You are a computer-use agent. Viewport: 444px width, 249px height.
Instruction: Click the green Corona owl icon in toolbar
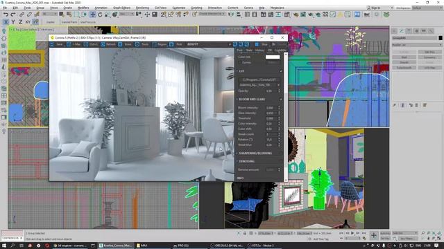click(x=386, y=15)
